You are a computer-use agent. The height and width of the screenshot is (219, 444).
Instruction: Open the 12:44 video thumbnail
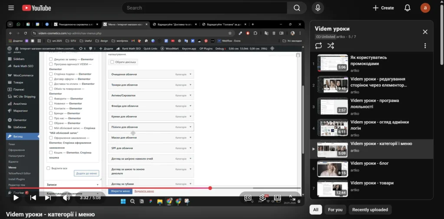333,188
